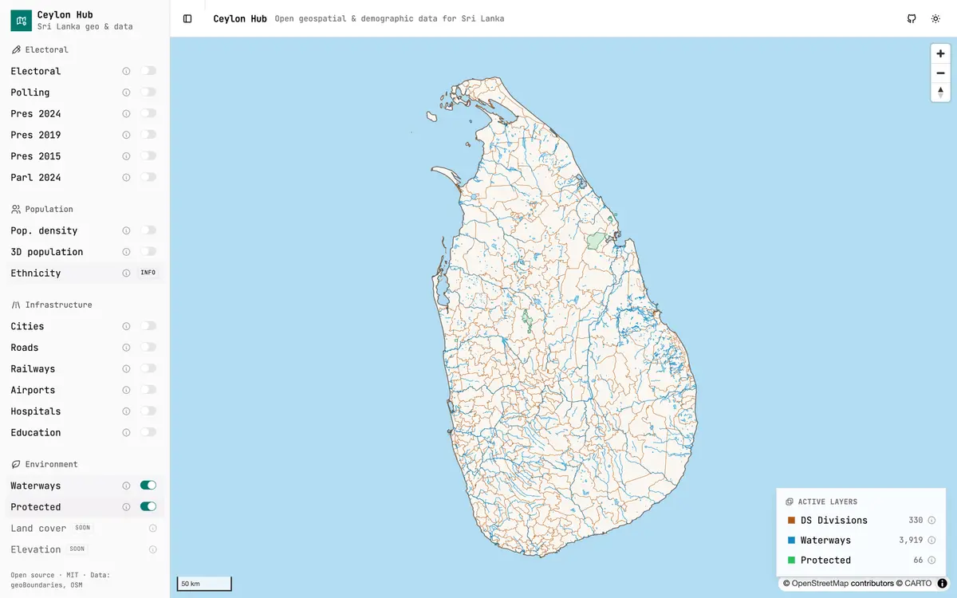Turn on Pres 2019 layer
This screenshot has width=957, height=598.
coord(148,135)
